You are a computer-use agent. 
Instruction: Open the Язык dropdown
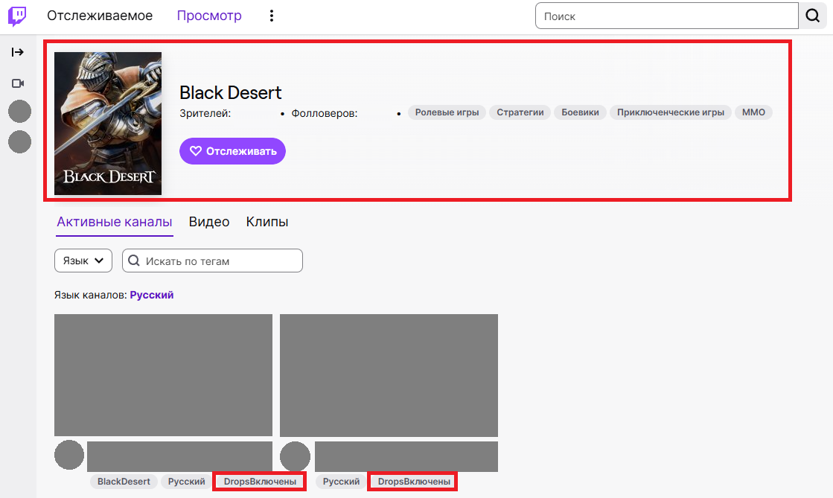click(x=83, y=261)
